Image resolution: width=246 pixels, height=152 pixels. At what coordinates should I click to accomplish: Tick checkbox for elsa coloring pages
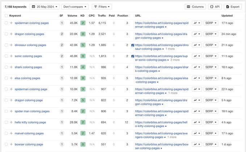coord(6,78)
